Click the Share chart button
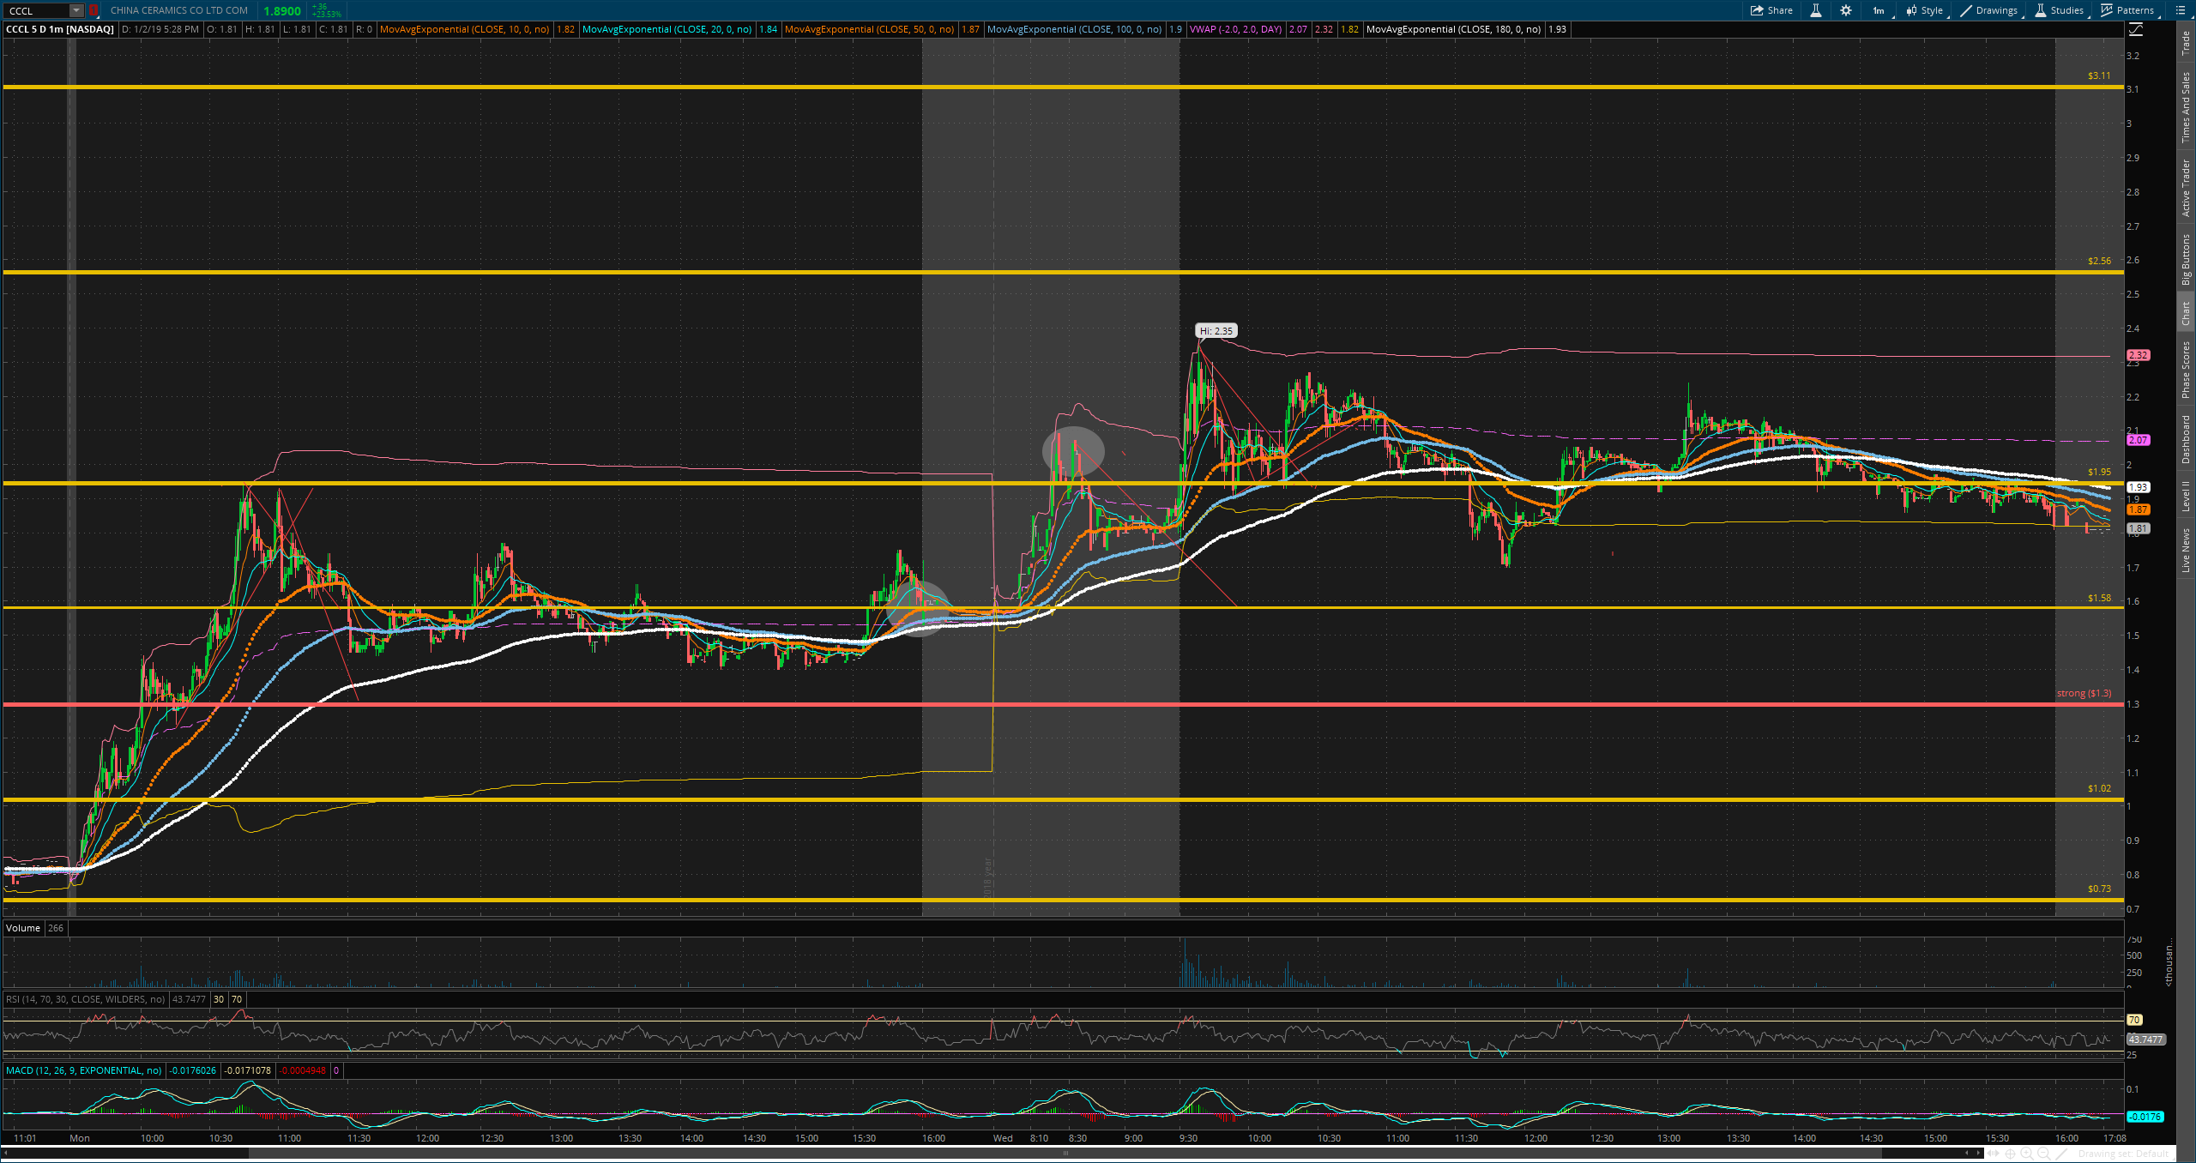Viewport: 2196px width, 1163px height. pos(1771,10)
